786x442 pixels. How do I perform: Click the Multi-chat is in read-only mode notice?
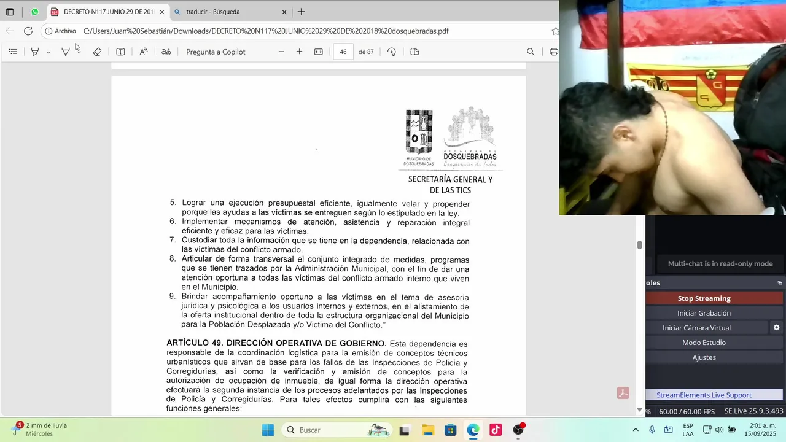(720, 263)
